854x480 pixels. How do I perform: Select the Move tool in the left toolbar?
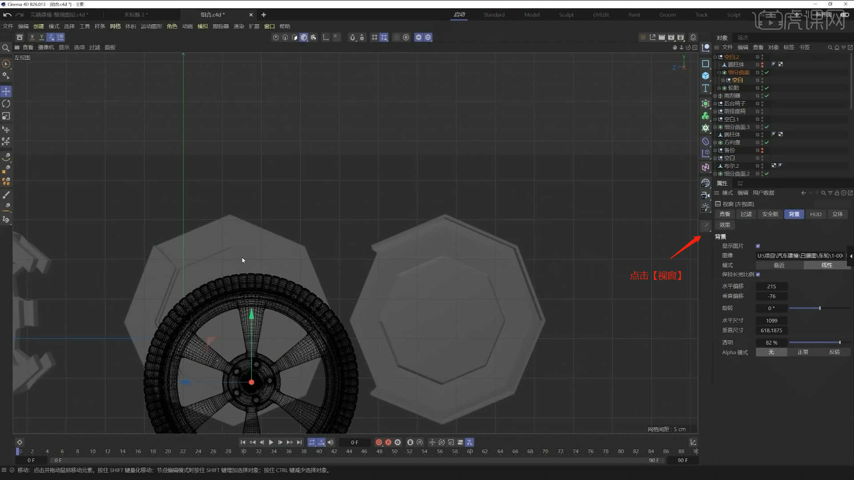6,92
